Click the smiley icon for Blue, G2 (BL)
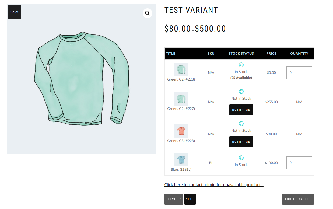 point(241,158)
